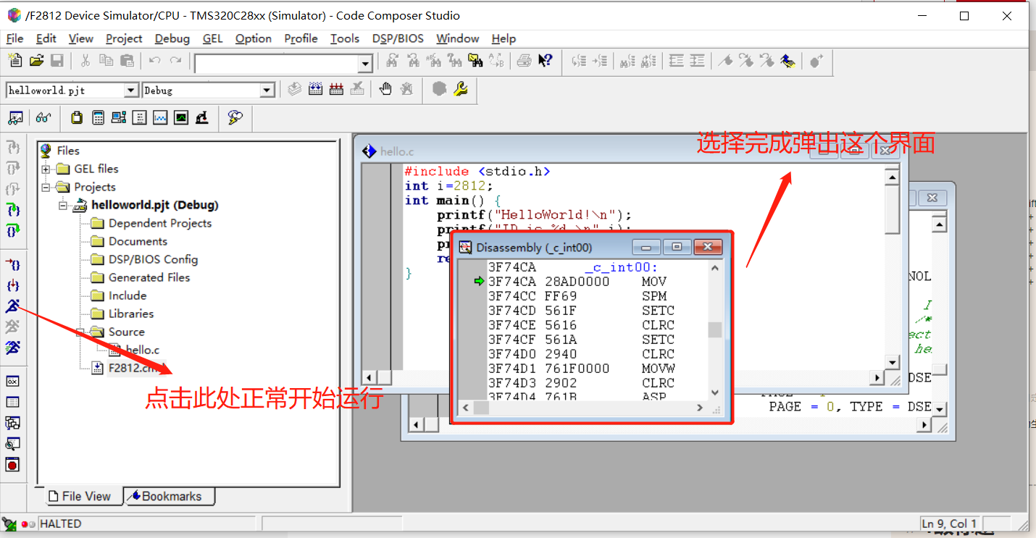This screenshot has width=1036, height=538.
Task: Select the Documents folder in the tree
Action: [x=138, y=241]
